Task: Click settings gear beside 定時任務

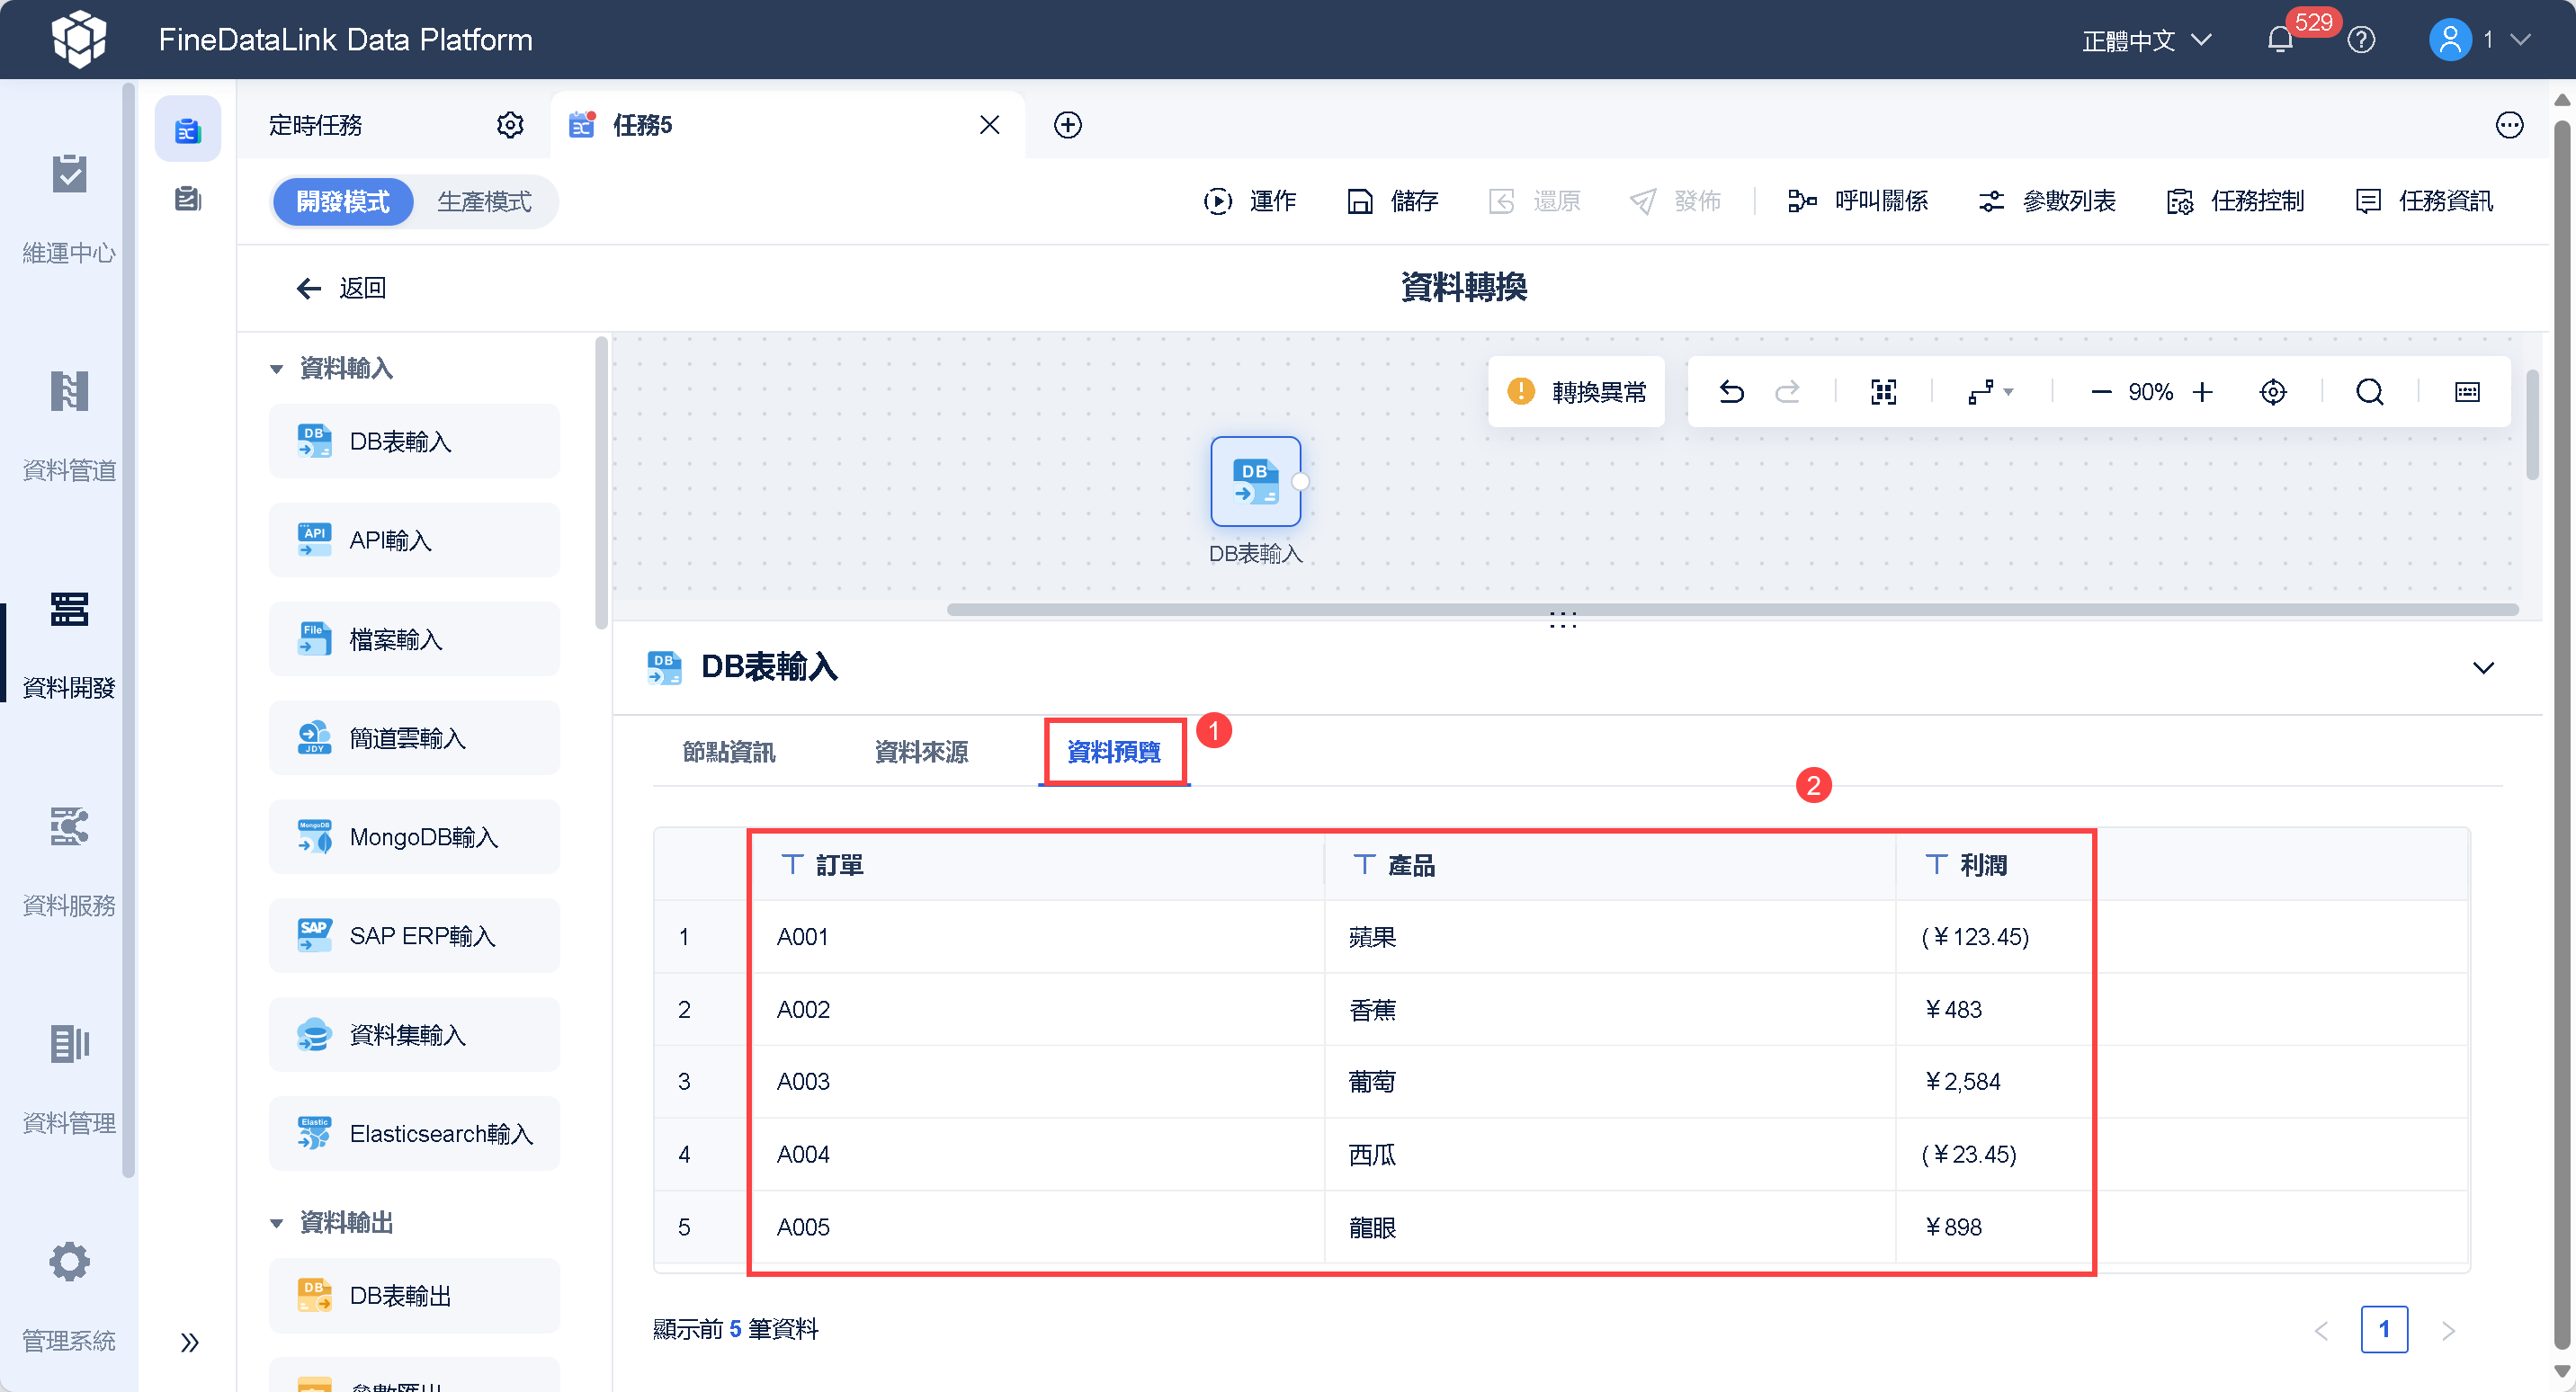Action: pyautogui.click(x=510, y=125)
